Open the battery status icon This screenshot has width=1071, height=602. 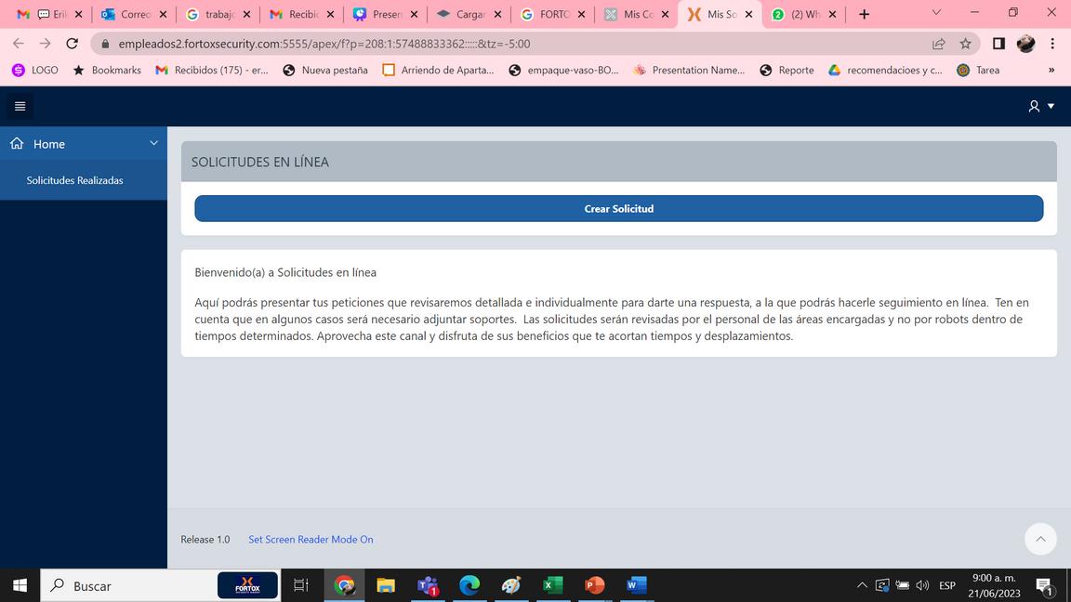[903, 585]
